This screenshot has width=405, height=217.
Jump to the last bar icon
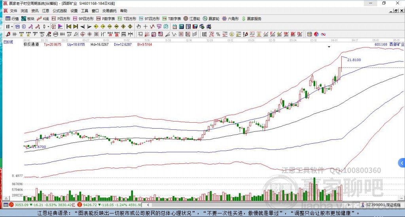coord(76,26)
